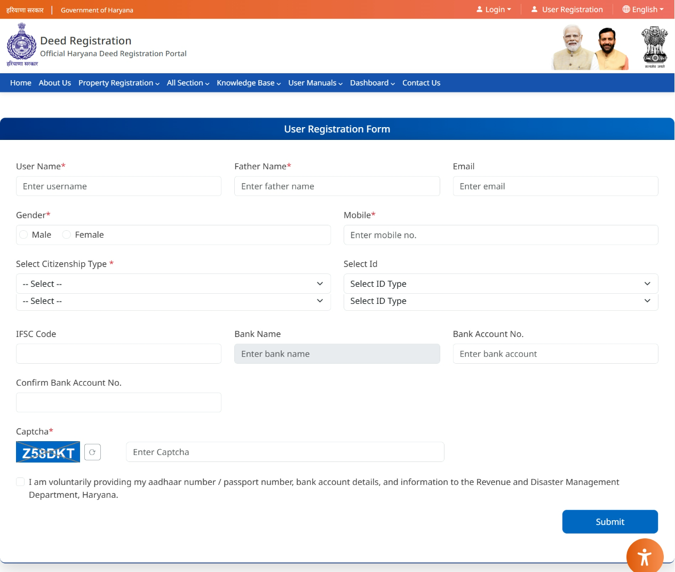
Task: Focus the IFSC Code input field
Action: [x=118, y=354]
